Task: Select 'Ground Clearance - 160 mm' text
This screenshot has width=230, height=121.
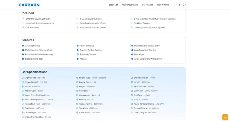Action: [x=146, y=108]
